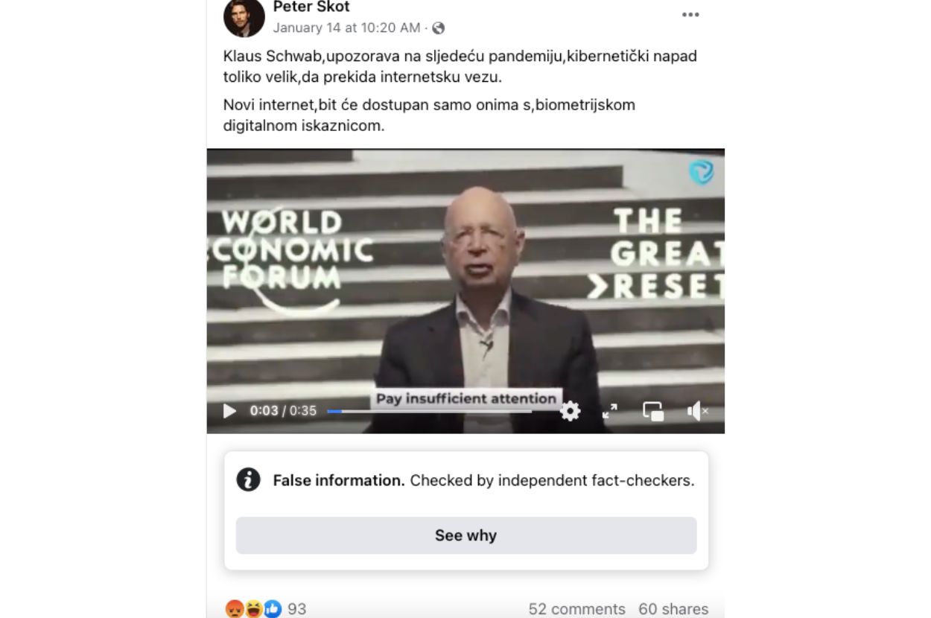The width and height of the screenshot is (931, 618).
Task: Open the 93 reactions count
Action: (297, 609)
